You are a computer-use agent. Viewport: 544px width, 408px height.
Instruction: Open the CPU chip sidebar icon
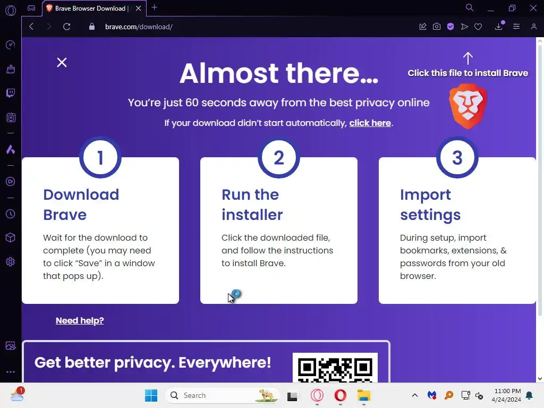tap(11, 117)
